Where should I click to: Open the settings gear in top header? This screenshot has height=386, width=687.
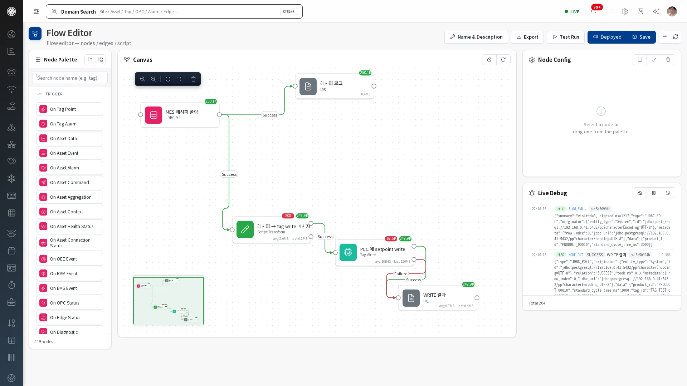pyautogui.click(x=625, y=11)
